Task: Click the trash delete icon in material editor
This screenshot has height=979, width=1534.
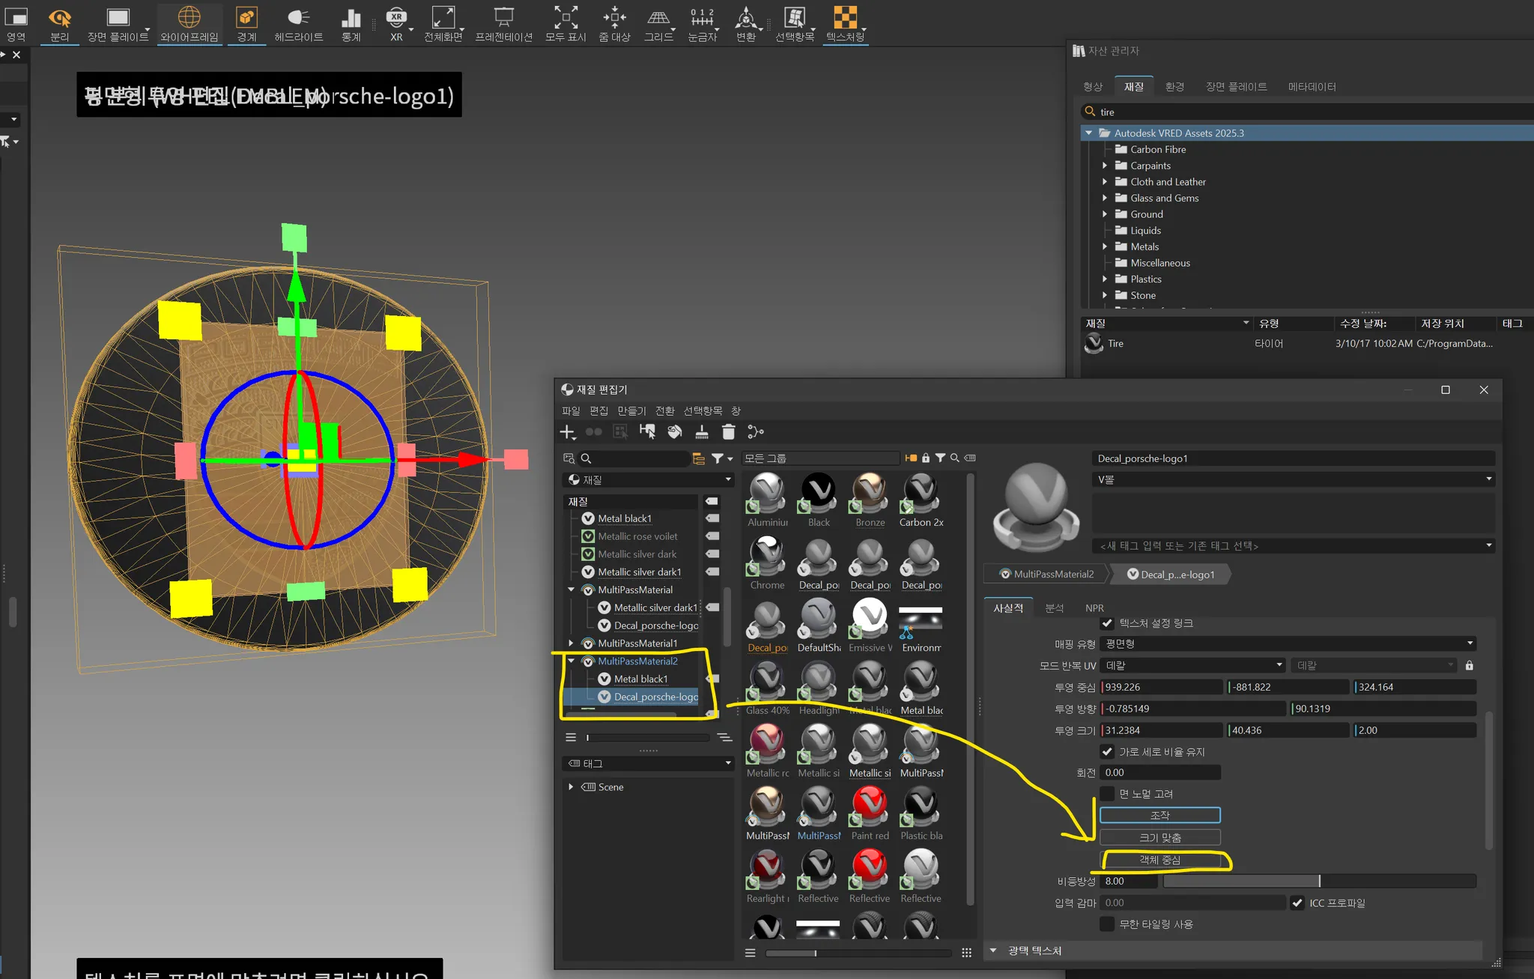Action: point(728,431)
